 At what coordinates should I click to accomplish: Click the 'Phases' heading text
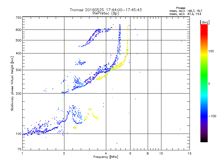(x=180, y=8)
